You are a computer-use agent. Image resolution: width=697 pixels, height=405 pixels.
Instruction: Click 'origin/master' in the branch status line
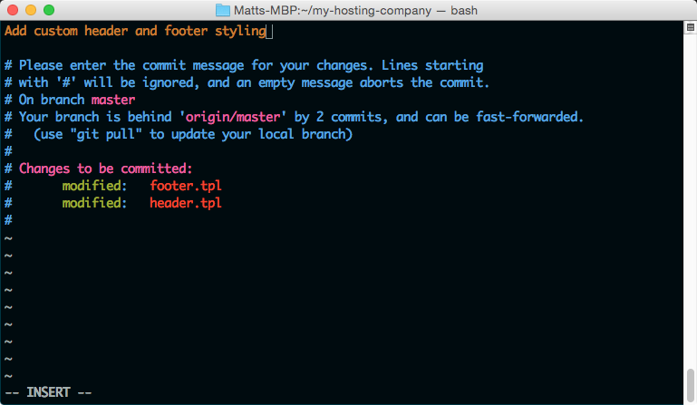tap(233, 117)
